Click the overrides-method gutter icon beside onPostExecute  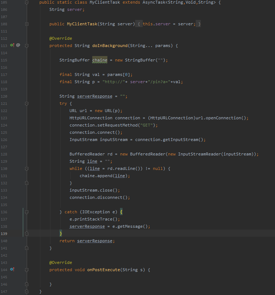click(12, 270)
